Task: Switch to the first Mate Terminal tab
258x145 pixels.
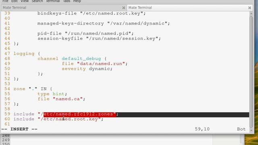Action: coord(63,8)
